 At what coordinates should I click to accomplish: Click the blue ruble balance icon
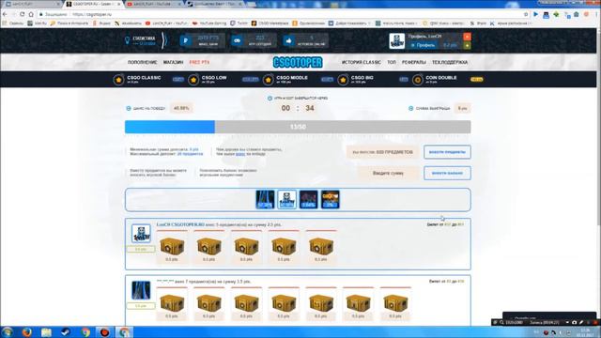click(186, 40)
